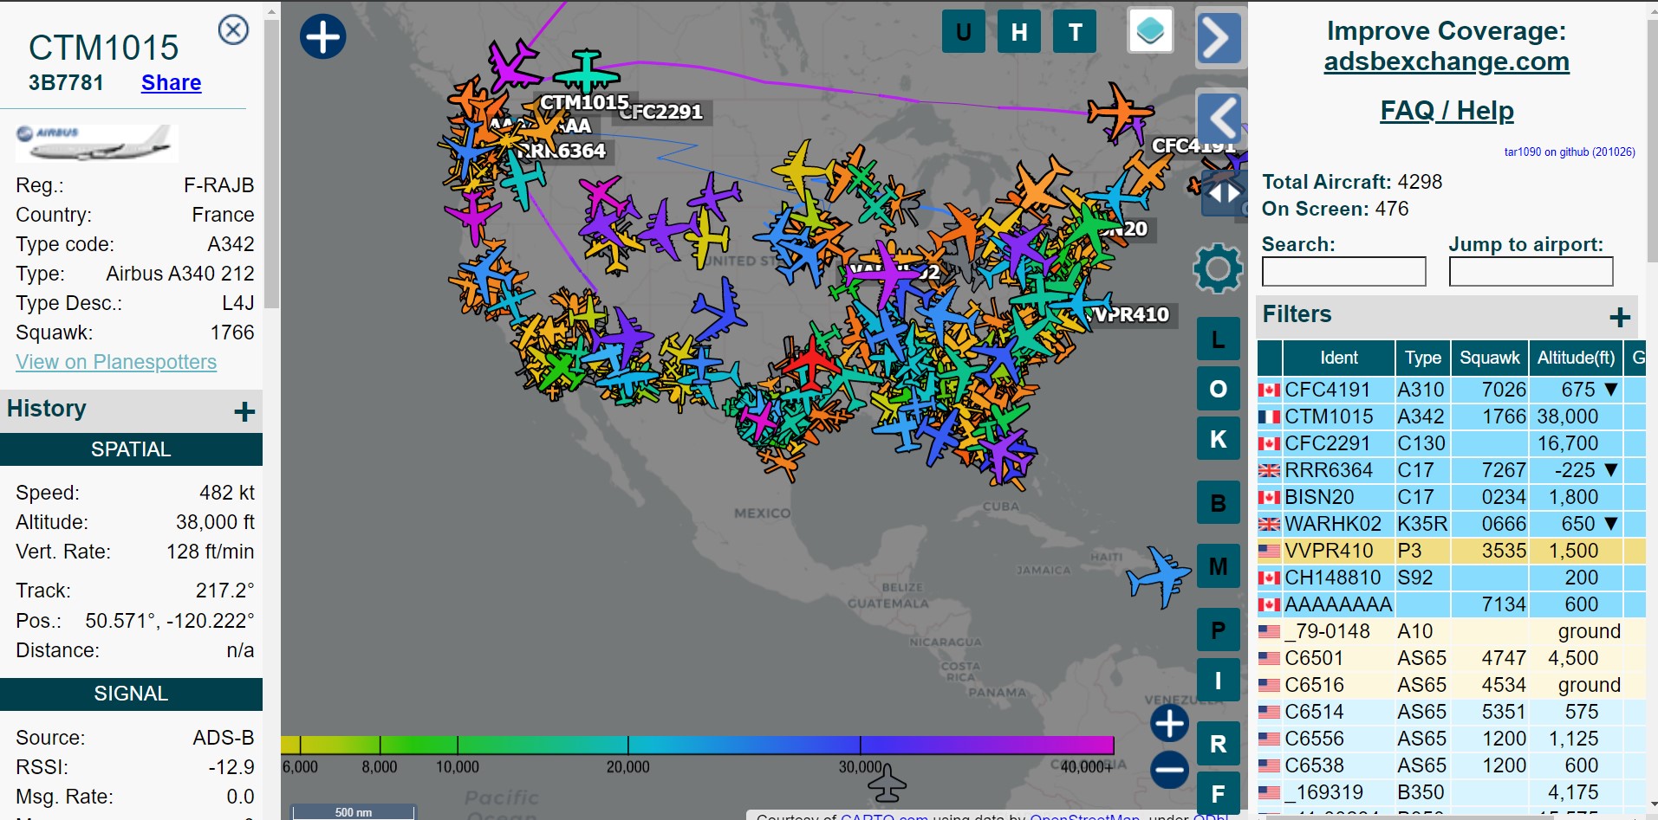Select RRR6364 row in aircraft table

point(1451,470)
